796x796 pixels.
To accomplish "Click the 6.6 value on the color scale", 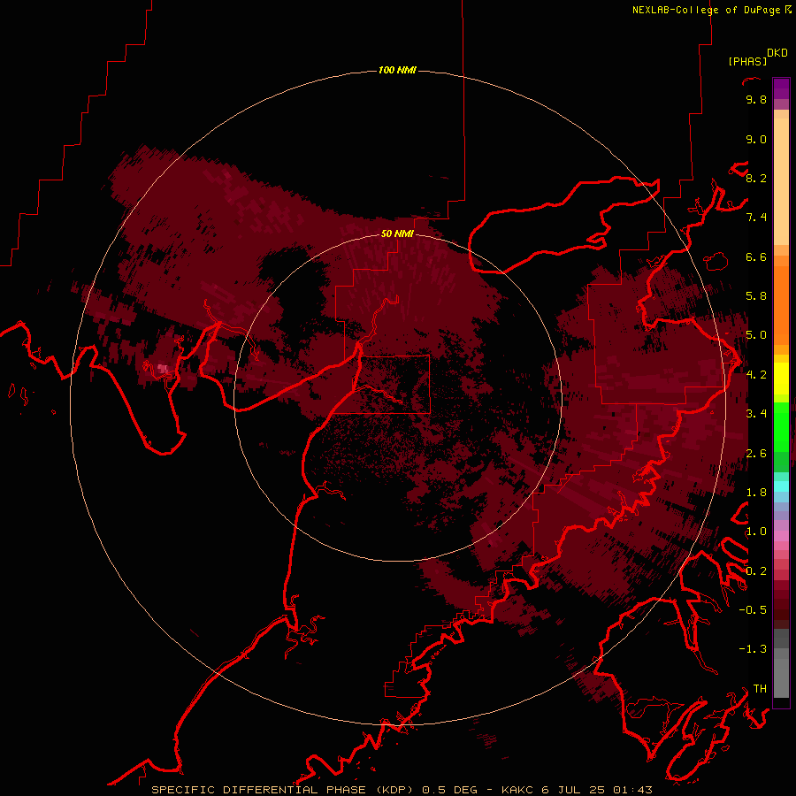I will tap(756, 256).
